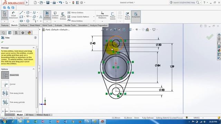Click the Save icon
Viewport: 221px width, 124px height.
tap(48, 2)
